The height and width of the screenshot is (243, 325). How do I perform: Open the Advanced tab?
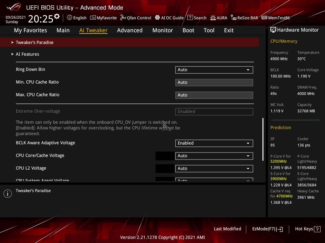click(x=130, y=30)
